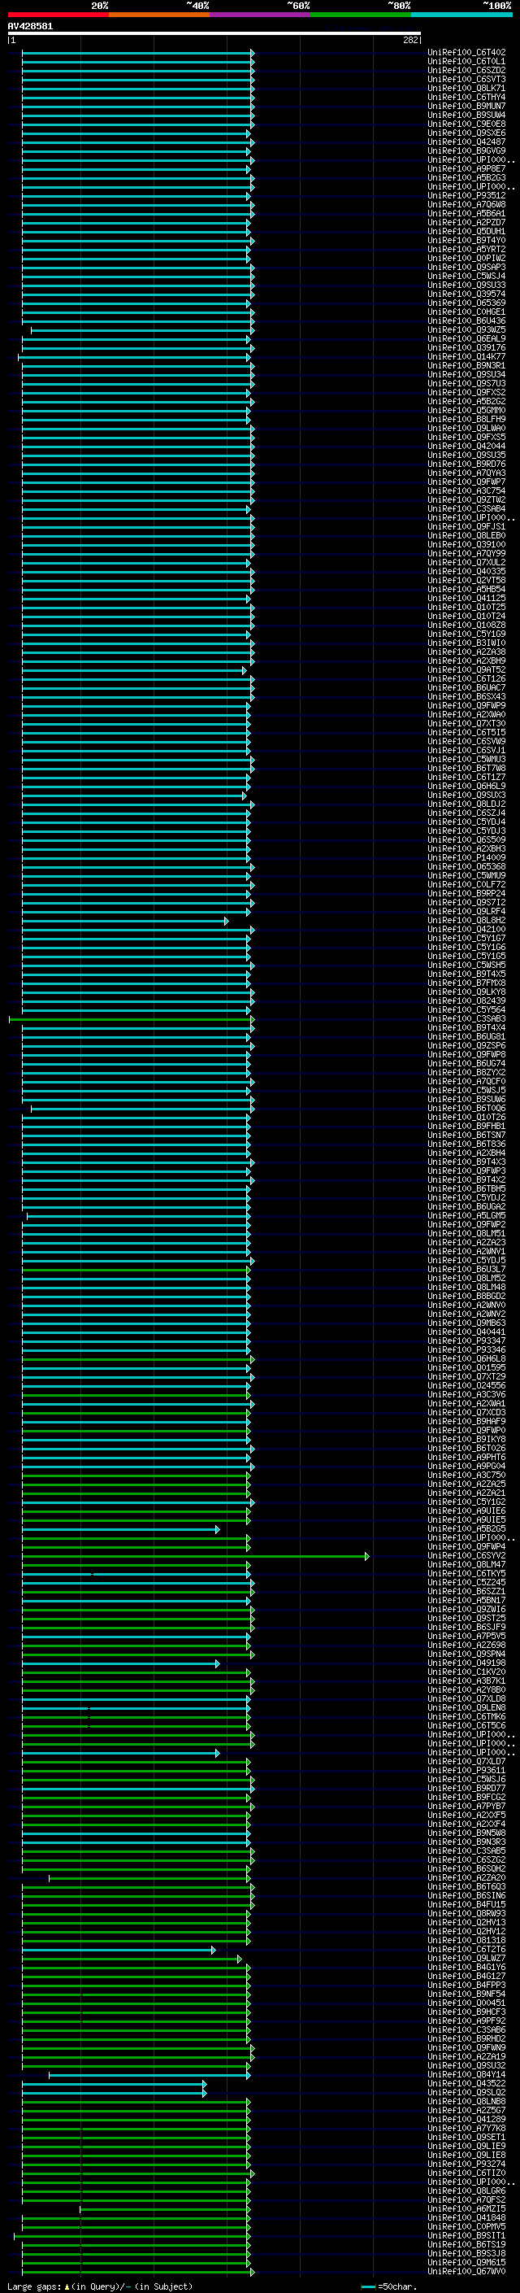Screen dimensions: 520x2293
Task: Click the cyan alignment bar for UniRef100_Q93WZ5
Action: [x=142, y=330]
